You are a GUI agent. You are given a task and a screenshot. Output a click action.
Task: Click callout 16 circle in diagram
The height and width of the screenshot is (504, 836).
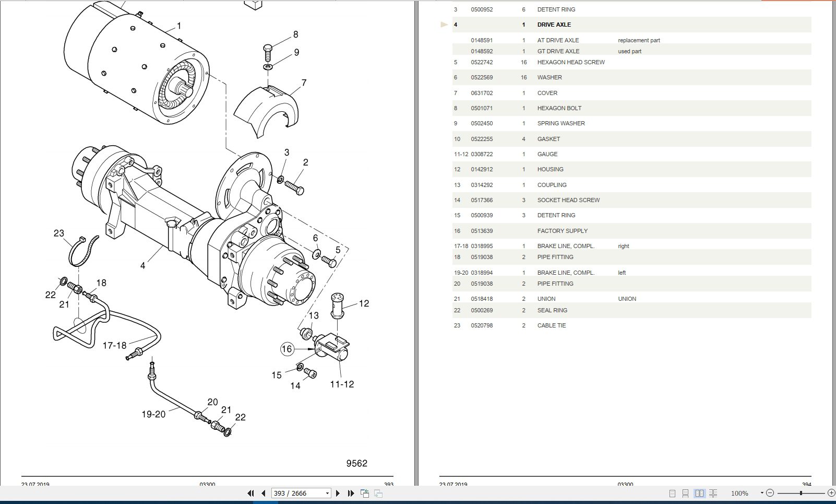tap(287, 349)
